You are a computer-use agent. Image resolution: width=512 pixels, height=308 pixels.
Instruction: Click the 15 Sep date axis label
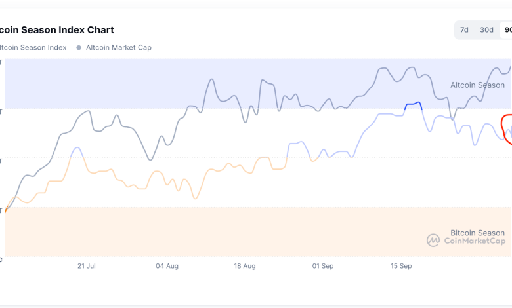[401, 266]
